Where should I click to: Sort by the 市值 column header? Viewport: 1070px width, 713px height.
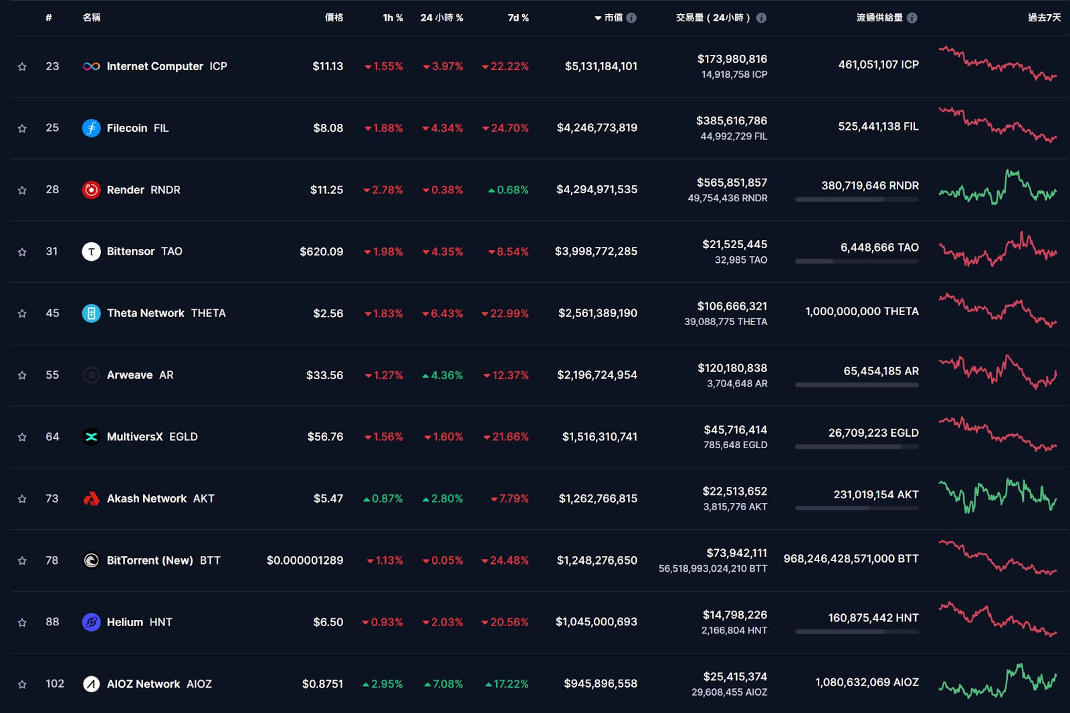(609, 18)
